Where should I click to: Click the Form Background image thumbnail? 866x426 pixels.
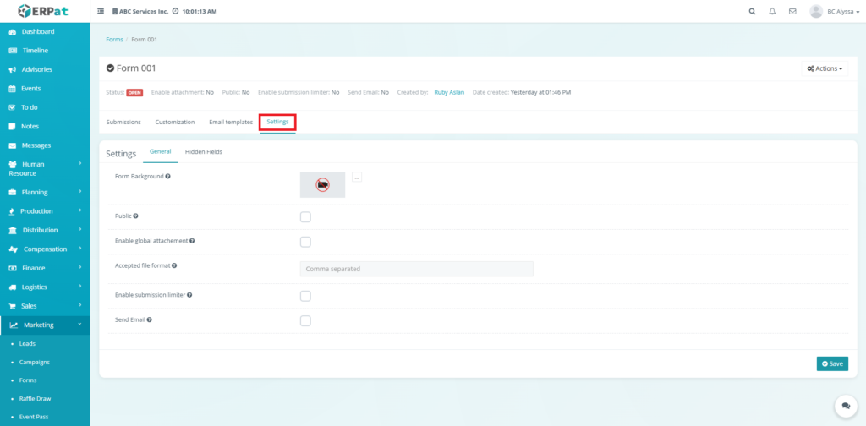pos(322,184)
